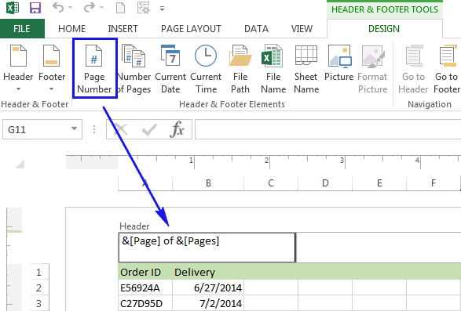Jump to footer with Go to Footer
The image size is (461, 311).
pos(446,69)
